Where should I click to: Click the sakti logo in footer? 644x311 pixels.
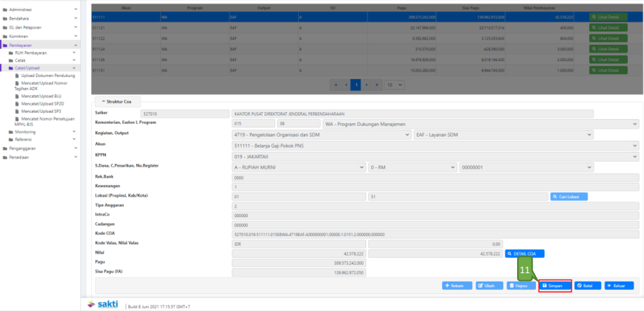(x=103, y=305)
